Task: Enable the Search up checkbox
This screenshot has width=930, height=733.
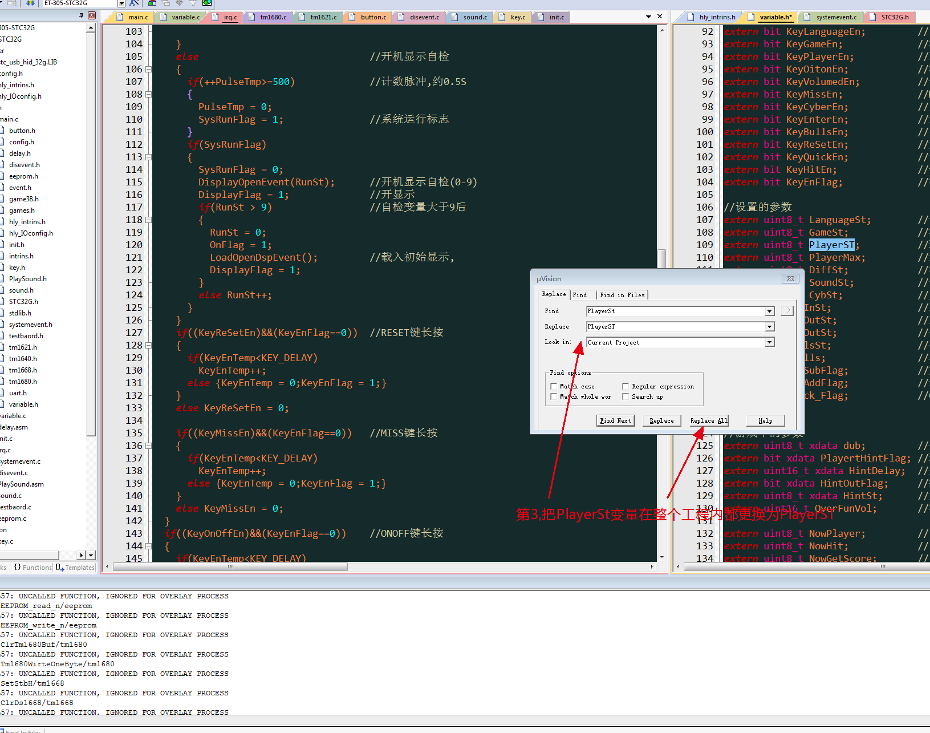Action: coord(626,396)
